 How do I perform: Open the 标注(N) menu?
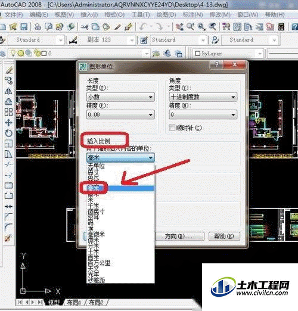[193, 14]
